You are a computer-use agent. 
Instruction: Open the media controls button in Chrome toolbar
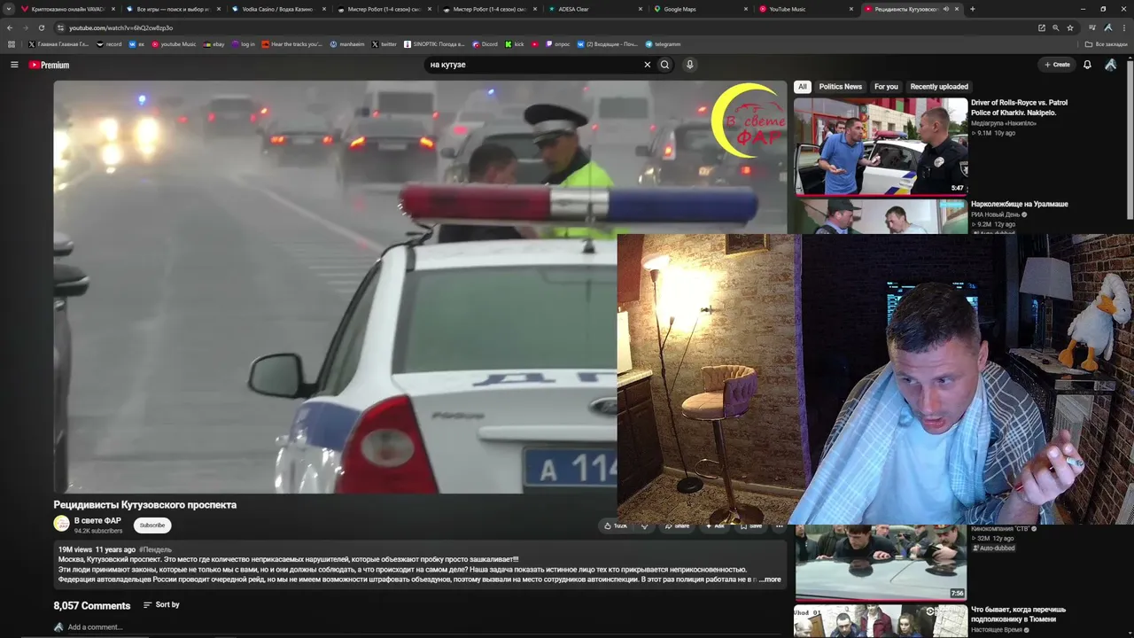click(x=1092, y=27)
